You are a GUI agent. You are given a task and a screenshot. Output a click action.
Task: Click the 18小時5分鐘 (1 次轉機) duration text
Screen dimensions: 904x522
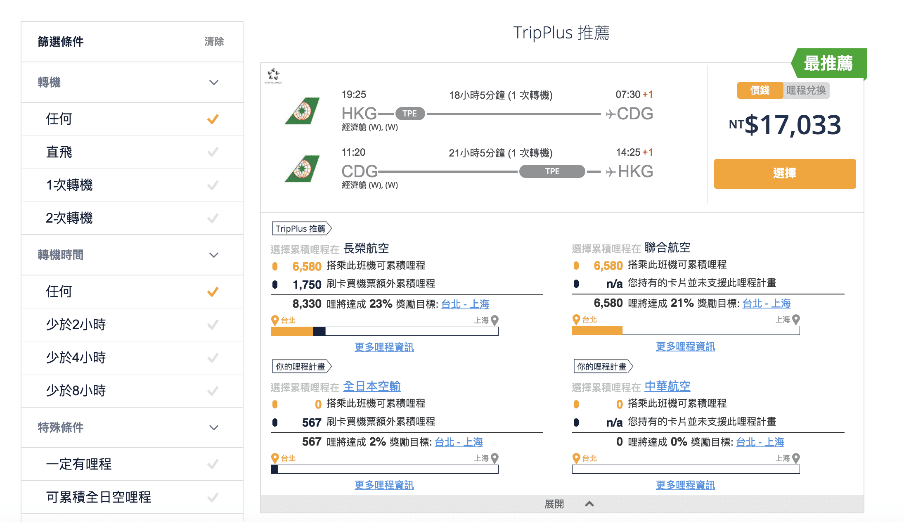[x=501, y=95]
